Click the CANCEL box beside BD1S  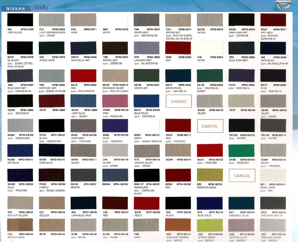pos(179,101)
